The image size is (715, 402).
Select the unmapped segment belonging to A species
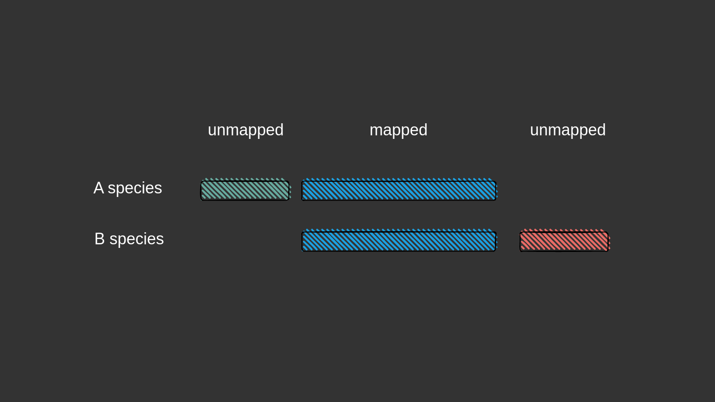point(245,190)
